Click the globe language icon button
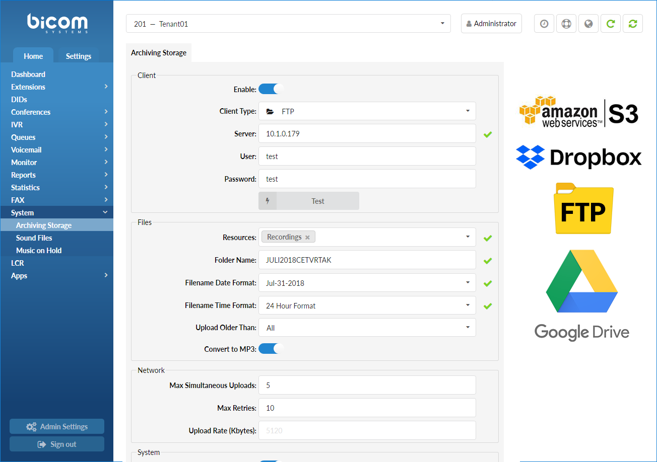657x462 pixels. 588,24
